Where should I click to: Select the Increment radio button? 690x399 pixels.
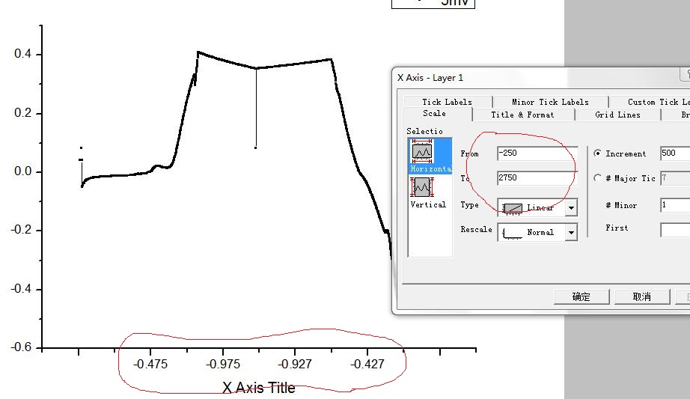[x=597, y=153]
